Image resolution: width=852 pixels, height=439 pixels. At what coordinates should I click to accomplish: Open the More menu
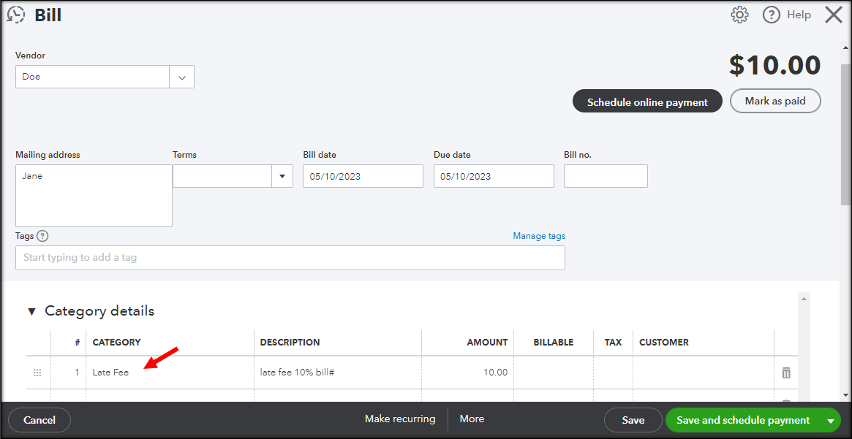[472, 419]
